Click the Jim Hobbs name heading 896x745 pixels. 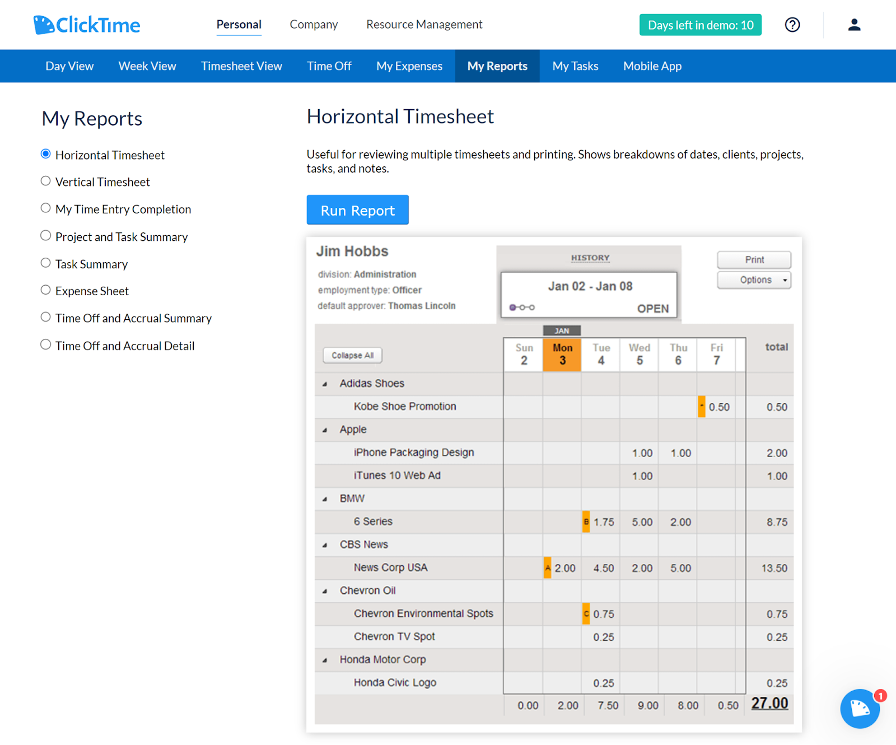tap(352, 251)
